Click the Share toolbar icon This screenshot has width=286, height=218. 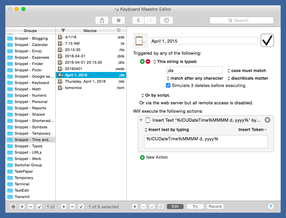point(102,20)
